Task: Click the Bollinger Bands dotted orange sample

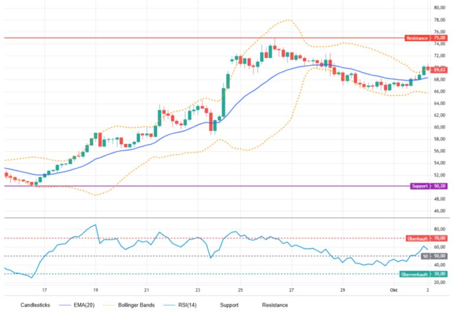Action: pos(109,305)
